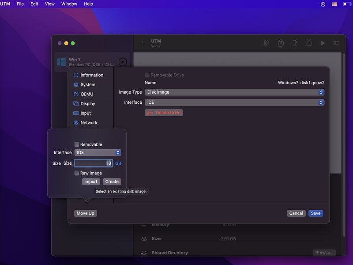Start the VM with the toolbar play icon
This screenshot has height=265, width=353.
[323, 43]
